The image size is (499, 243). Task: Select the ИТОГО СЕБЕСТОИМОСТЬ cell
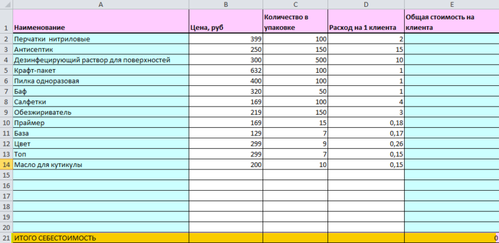click(100, 238)
